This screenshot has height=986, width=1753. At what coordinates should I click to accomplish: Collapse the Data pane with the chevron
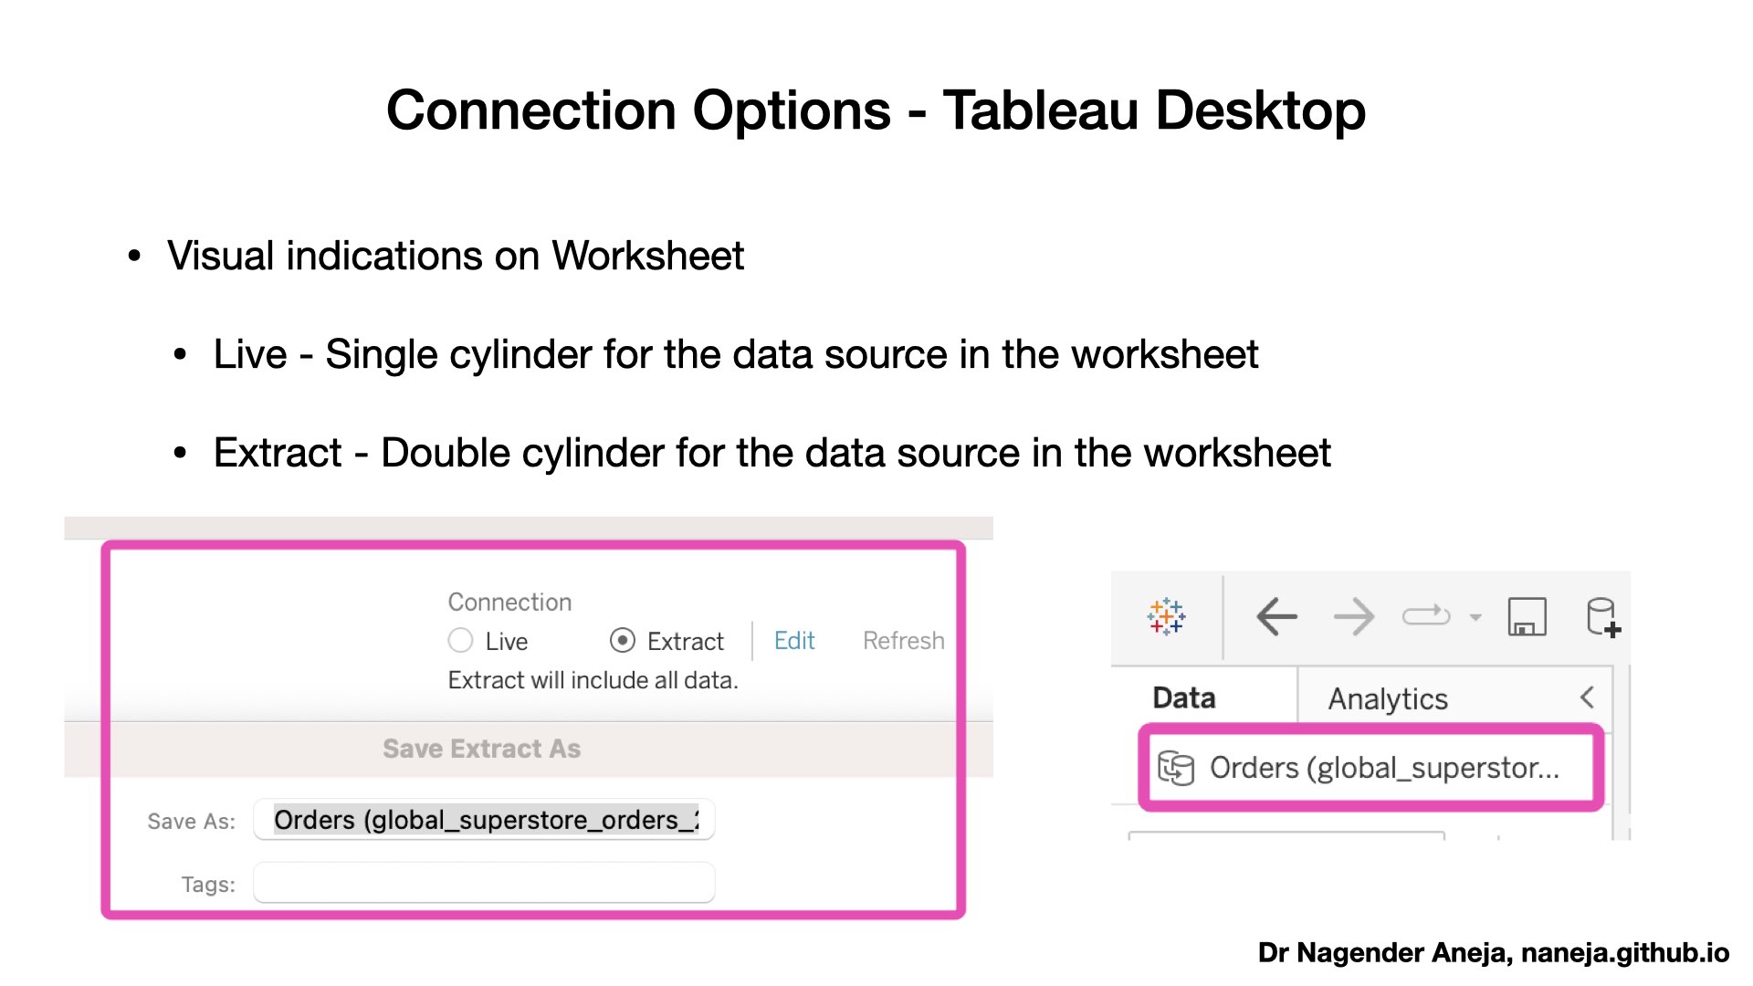coord(1587,698)
